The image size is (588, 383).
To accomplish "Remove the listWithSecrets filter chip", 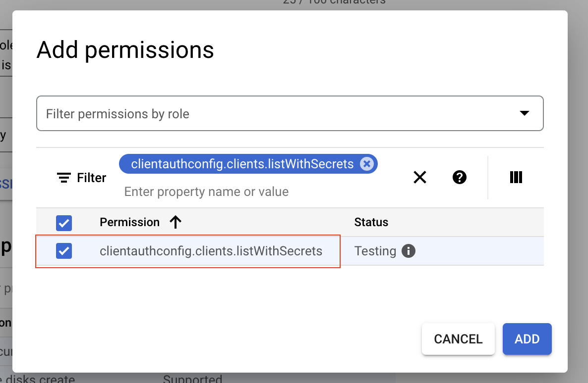I will [366, 164].
